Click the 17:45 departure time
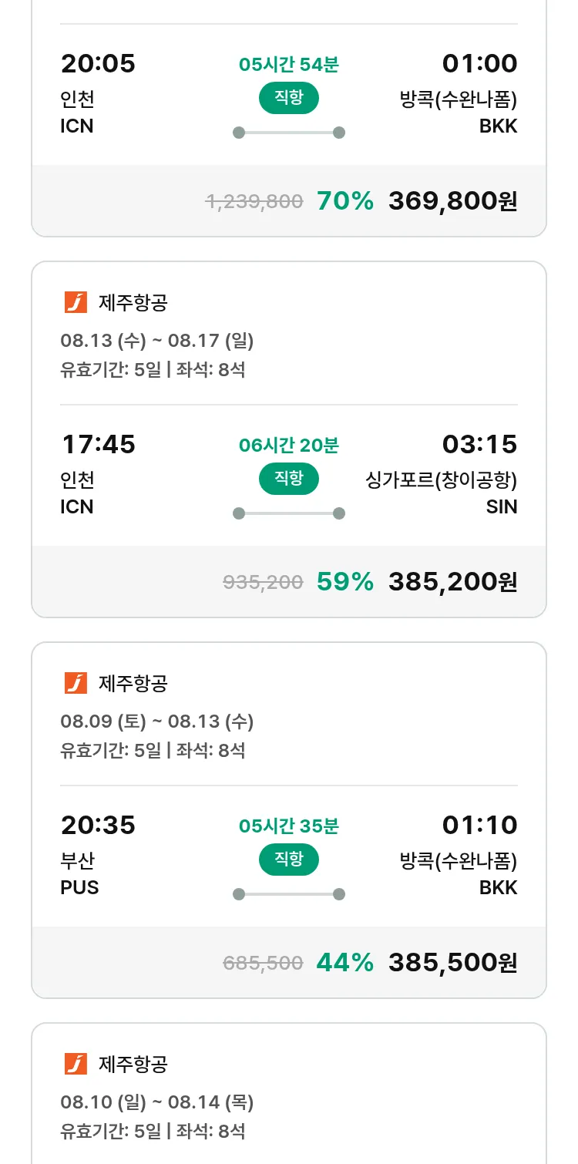 pyautogui.click(x=98, y=444)
